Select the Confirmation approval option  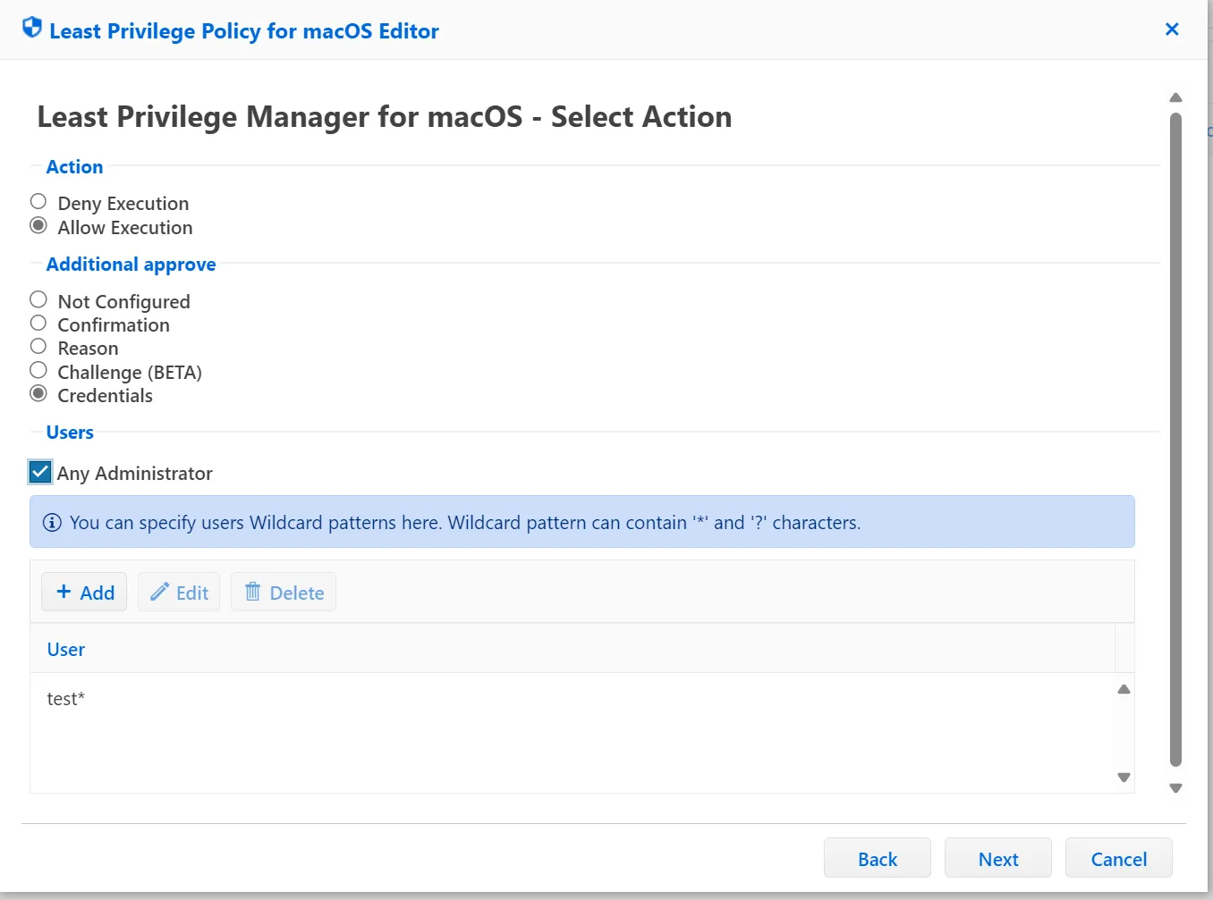[x=38, y=323]
